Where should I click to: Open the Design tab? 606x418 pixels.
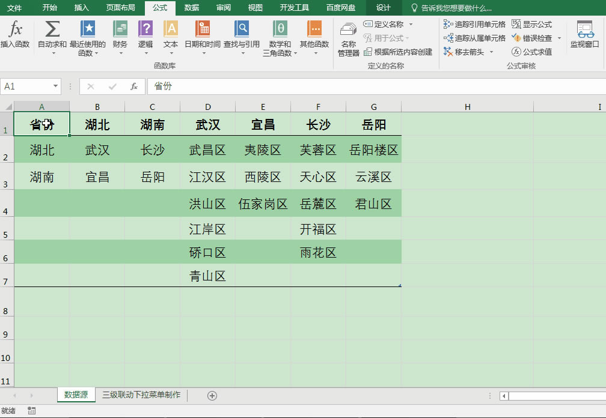click(384, 8)
